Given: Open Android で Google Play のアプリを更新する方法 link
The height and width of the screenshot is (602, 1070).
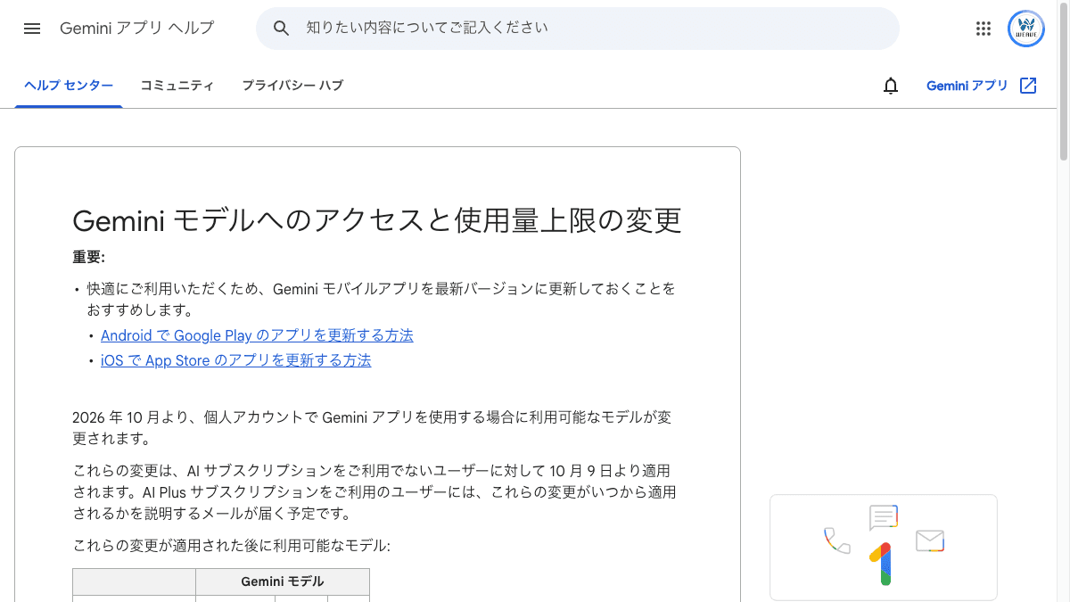Looking at the screenshot, I should pos(257,335).
